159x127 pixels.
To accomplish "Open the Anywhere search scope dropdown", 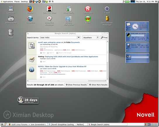I will 91,38.
